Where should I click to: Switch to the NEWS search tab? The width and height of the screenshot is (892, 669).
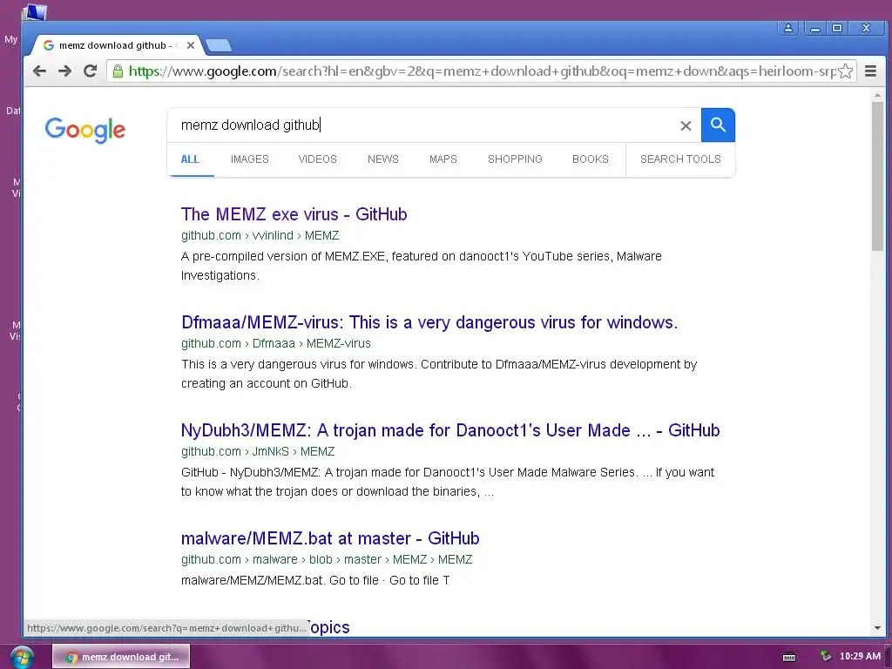383,159
